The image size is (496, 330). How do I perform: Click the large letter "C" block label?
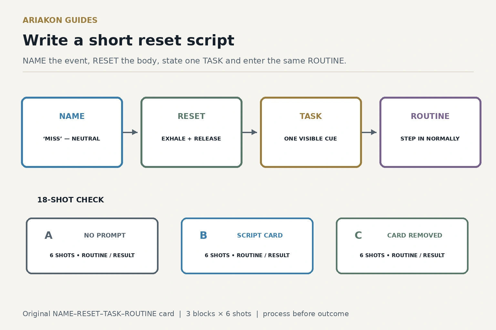pyautogui.click(x=358, y=236)
